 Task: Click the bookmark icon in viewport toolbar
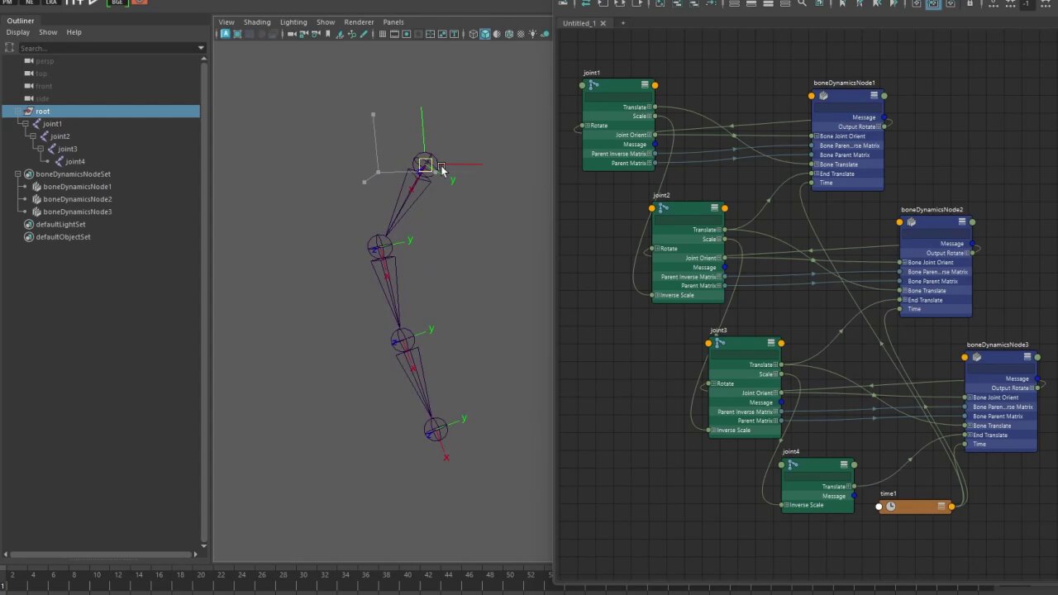(328, 34)
